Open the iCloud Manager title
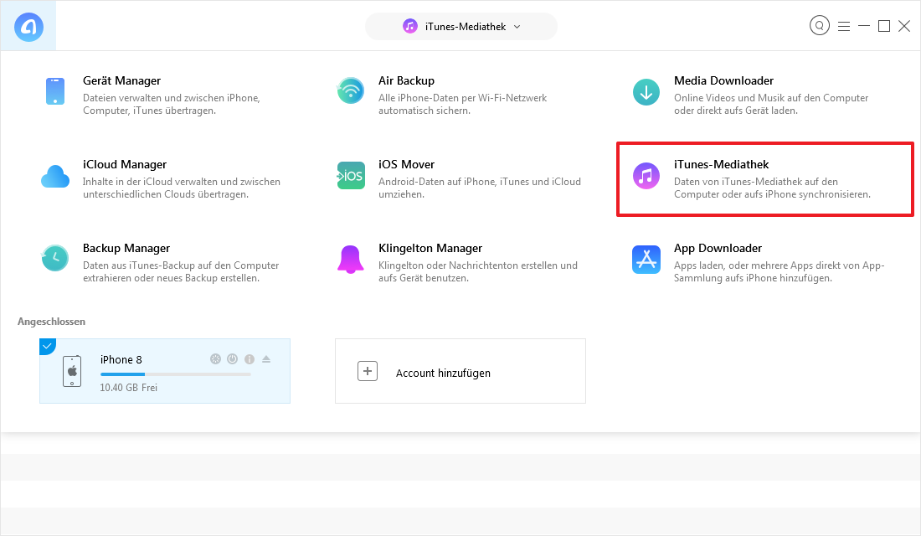Screen dimensions: 921x536 125,164
